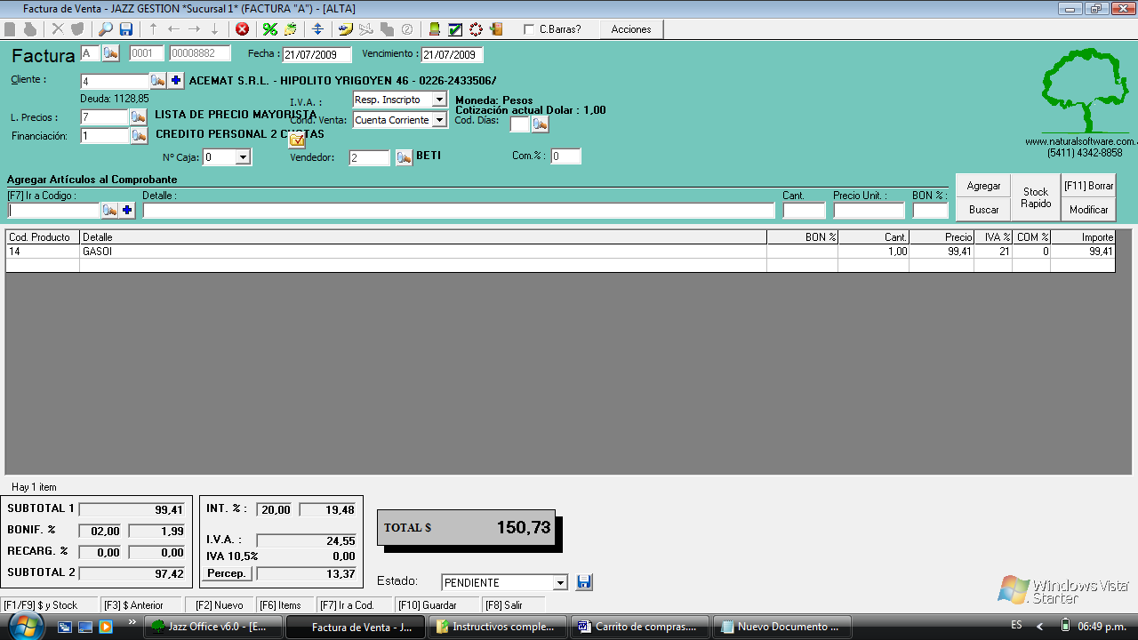Image resolution: width=1138 pixels, height=640 pixels.
Task: Open Jazz Office v6.0 taskbar item
Action: (x=213, y=627)
